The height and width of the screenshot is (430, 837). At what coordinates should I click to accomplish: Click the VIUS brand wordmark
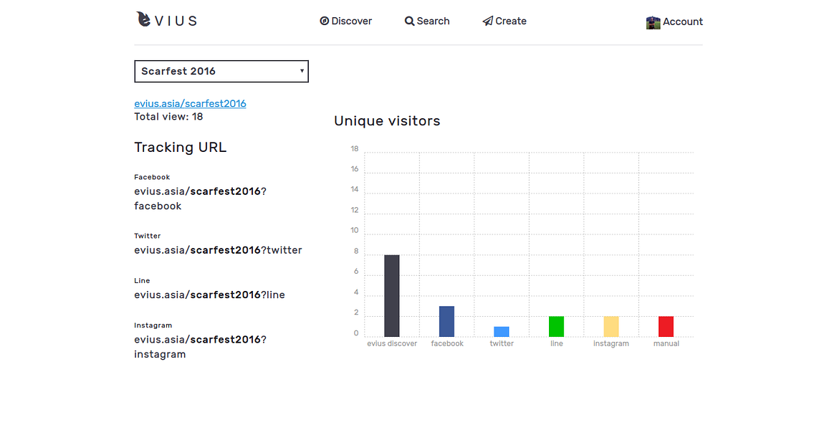(x=176, y=21)
